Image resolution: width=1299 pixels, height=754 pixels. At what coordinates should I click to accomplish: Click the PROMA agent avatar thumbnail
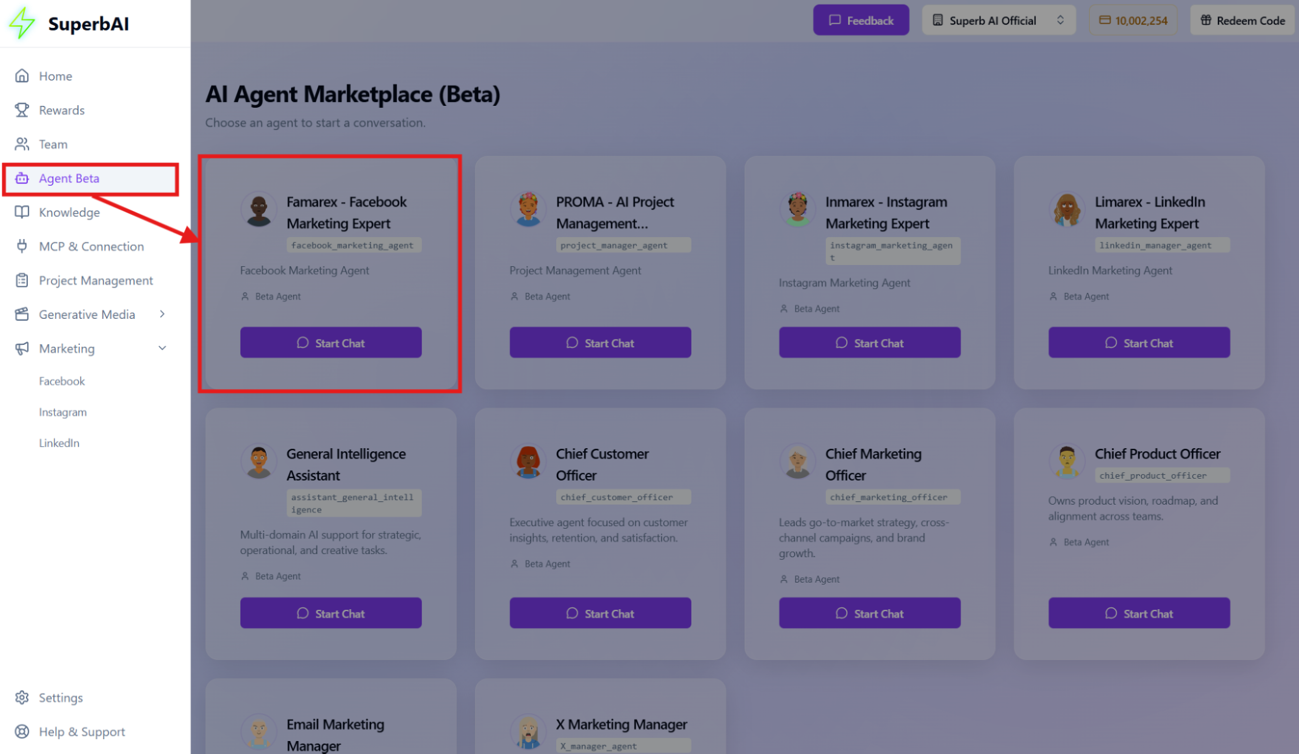click(x=528, y=209)
